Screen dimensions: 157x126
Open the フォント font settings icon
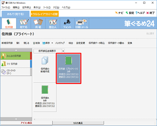pyautogui.click(x=67, y=24)
